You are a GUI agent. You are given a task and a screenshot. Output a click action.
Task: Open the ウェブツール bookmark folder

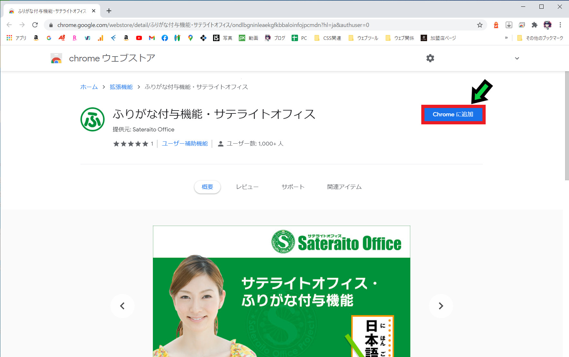363,38
